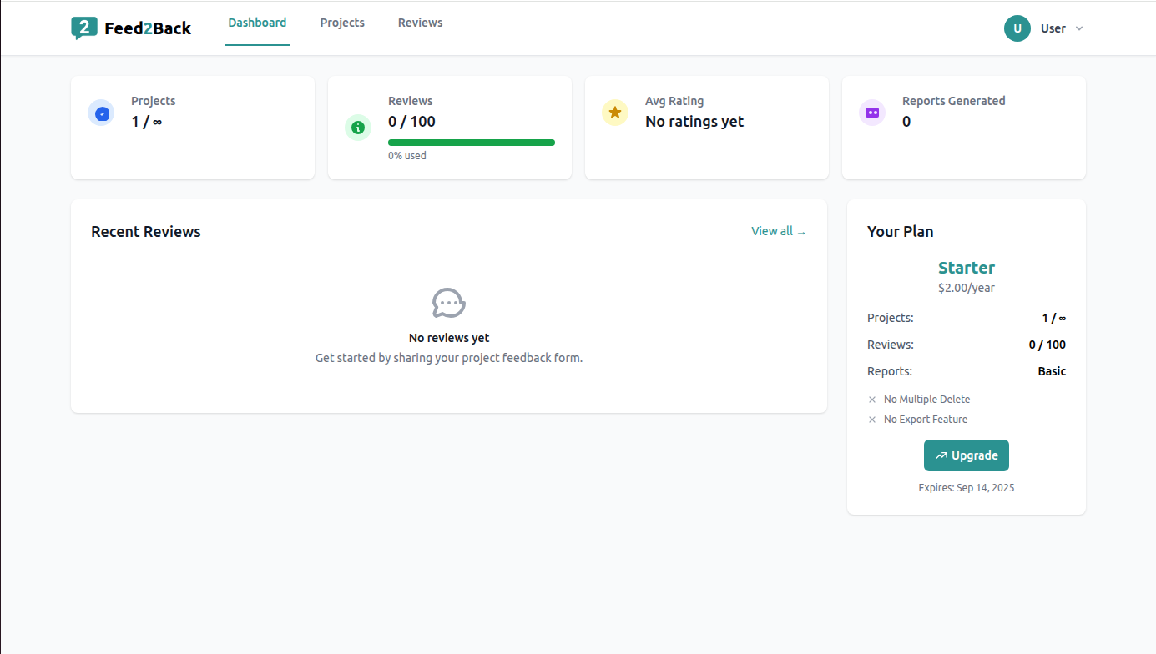This screenshot has height=654, width=1156.
Task: Click the '1 / ∞' value on the Projects card
Action: tap(147, 122)
